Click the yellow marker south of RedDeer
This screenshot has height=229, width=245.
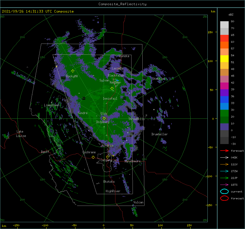pyautogui.click(x=112, y=88)
